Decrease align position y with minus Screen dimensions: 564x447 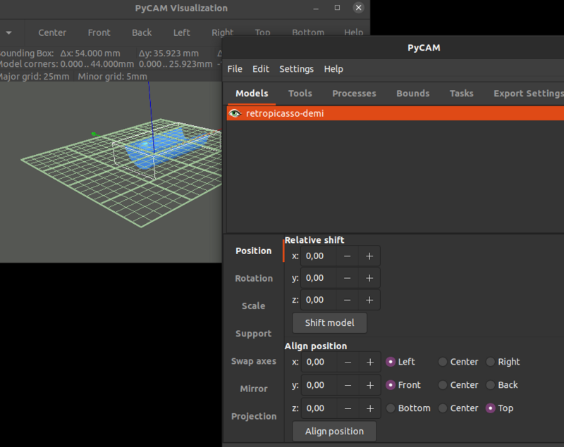tap(348, 385)
